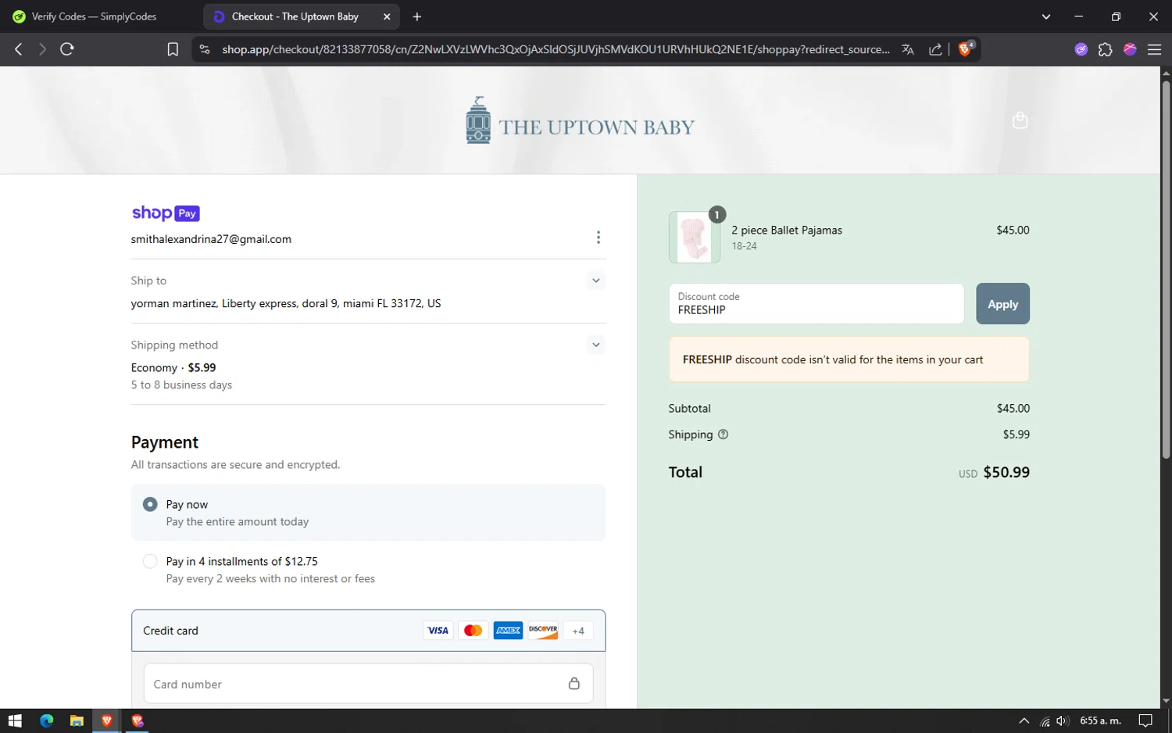Open the cart bag icon in the header
The width and height of the screenshot is (1172, 733).
[x=1020, y=120]
